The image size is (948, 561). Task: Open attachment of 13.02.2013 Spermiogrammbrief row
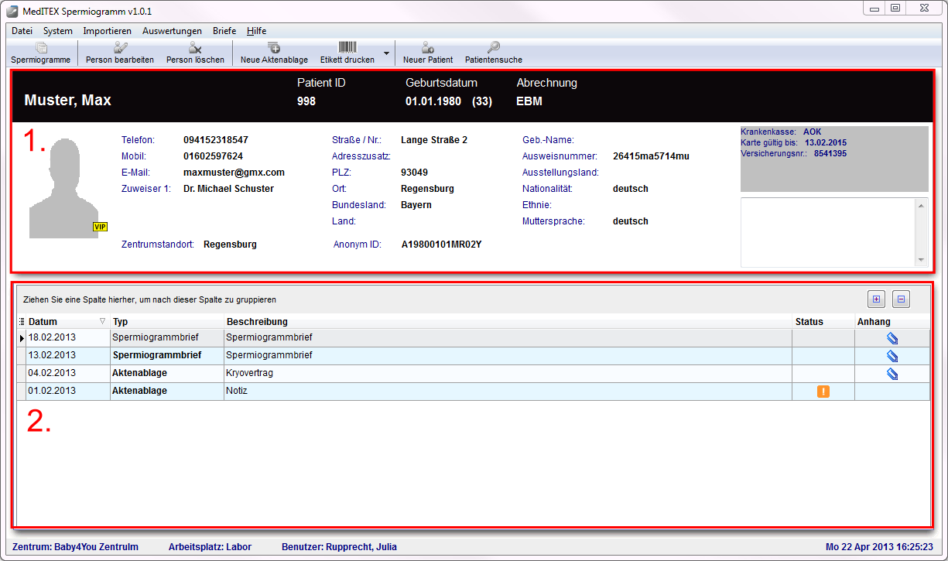892,356
